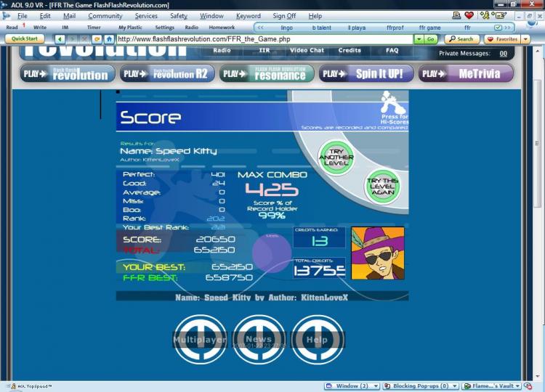Click the player avatar picture
The height and width of the screenshot is (392, 545).
[x=378, y=253]
